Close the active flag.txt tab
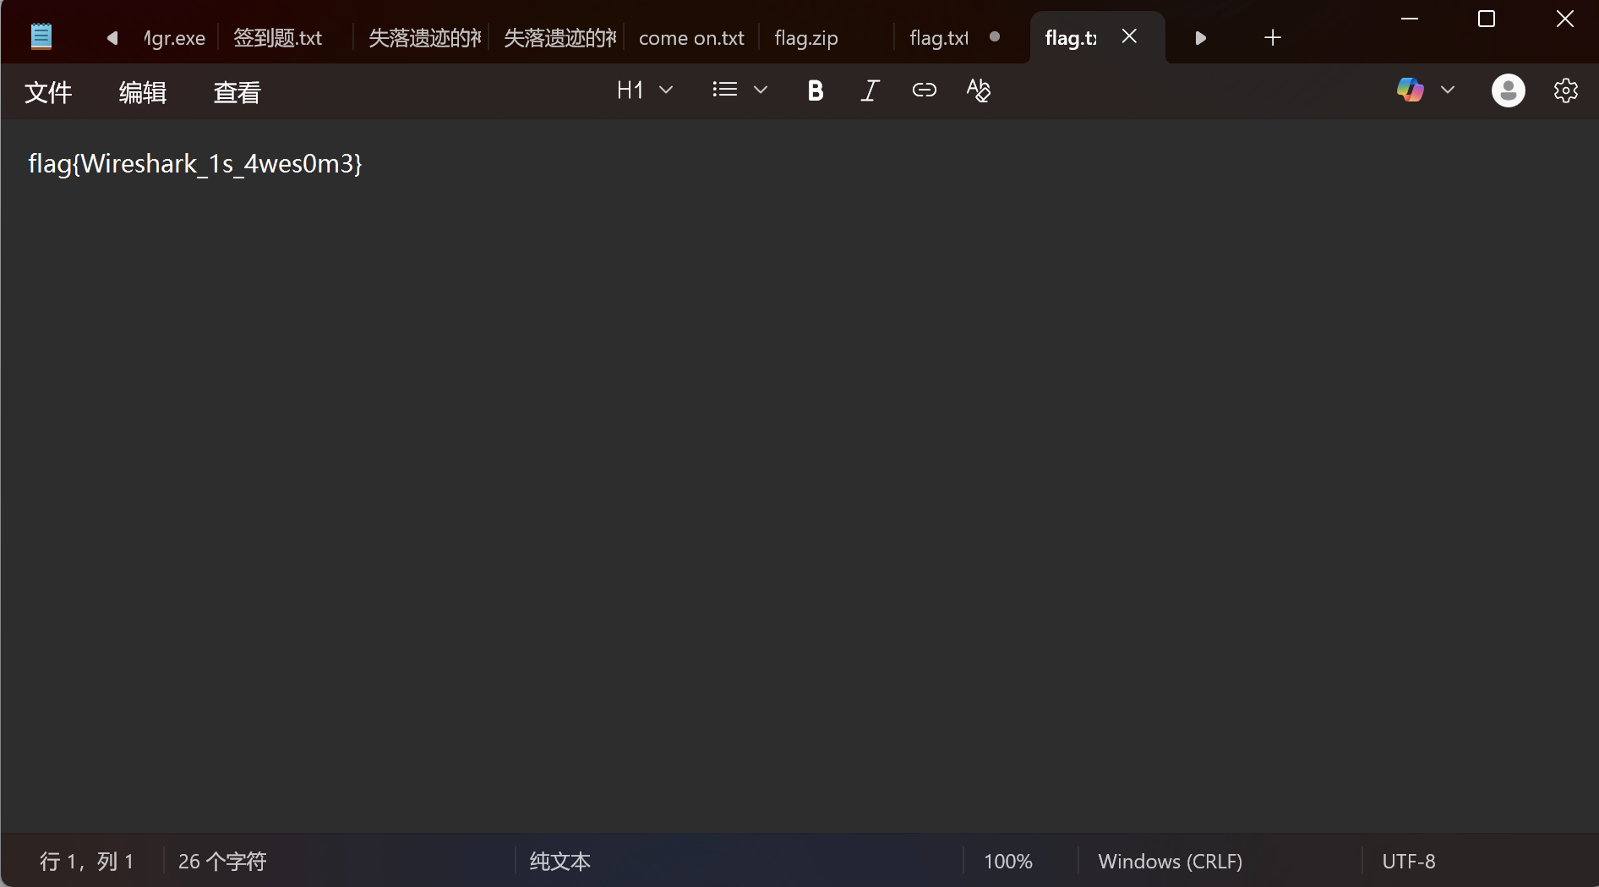Screen dimensions: 1599x887 (x=1129, y=36)
